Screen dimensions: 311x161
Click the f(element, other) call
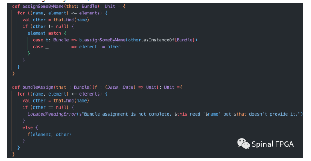49,134
